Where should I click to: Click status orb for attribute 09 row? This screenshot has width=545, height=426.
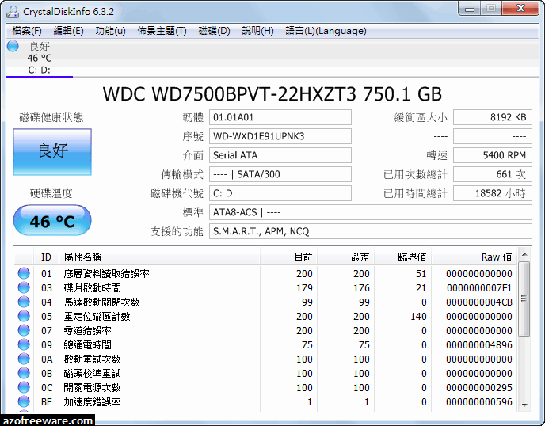(24, 344)
